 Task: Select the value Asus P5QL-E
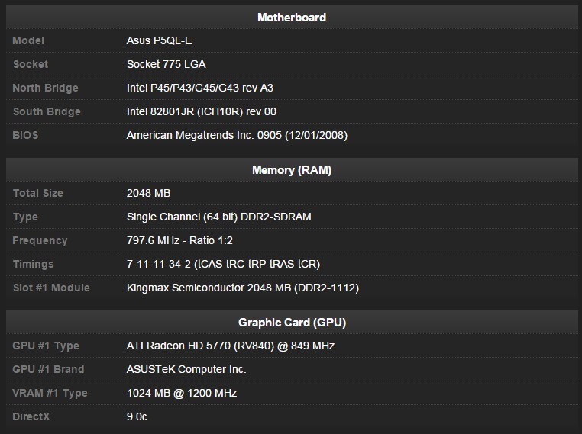point(159,40)
